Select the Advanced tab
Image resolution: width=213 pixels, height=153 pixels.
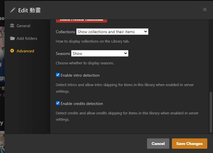pyautogui.click(x=25, y=51)
